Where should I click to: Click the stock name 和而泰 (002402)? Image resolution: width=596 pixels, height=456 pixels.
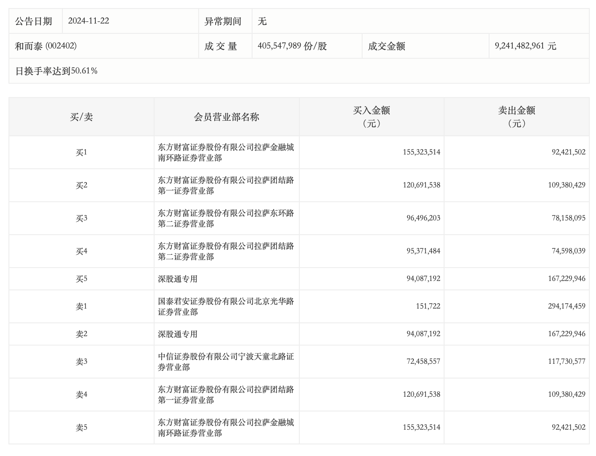46,46
